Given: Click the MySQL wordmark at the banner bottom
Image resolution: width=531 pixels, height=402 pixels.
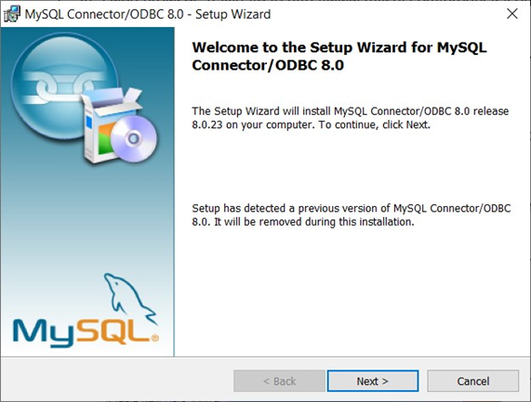Looking at the screenshot, I should pos(85,332).
